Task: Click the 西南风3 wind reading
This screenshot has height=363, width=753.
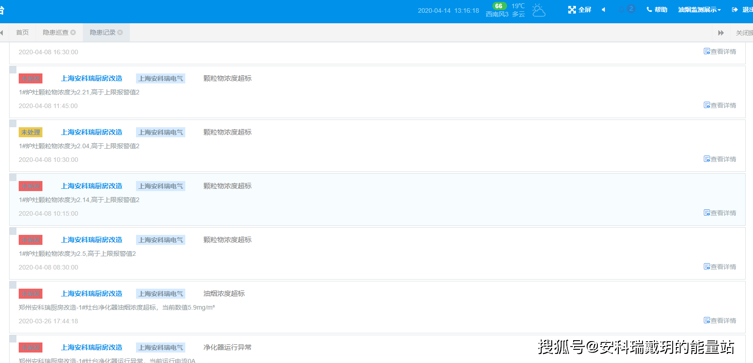Action: pos(497,14)
